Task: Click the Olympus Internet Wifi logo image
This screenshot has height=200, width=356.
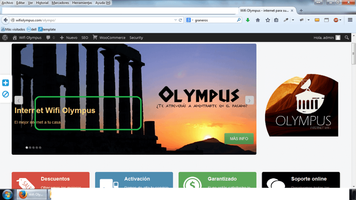Action: tap(302, 105)
